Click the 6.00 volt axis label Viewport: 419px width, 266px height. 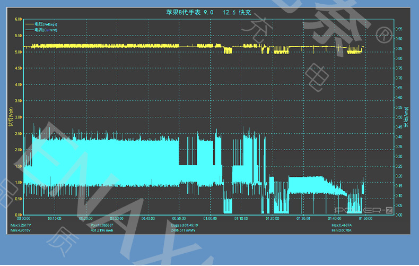19,19
